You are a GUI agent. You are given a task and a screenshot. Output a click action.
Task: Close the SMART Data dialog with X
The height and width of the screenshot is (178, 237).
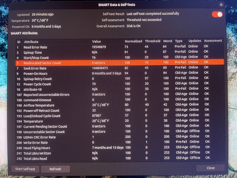tap(221, 5)
